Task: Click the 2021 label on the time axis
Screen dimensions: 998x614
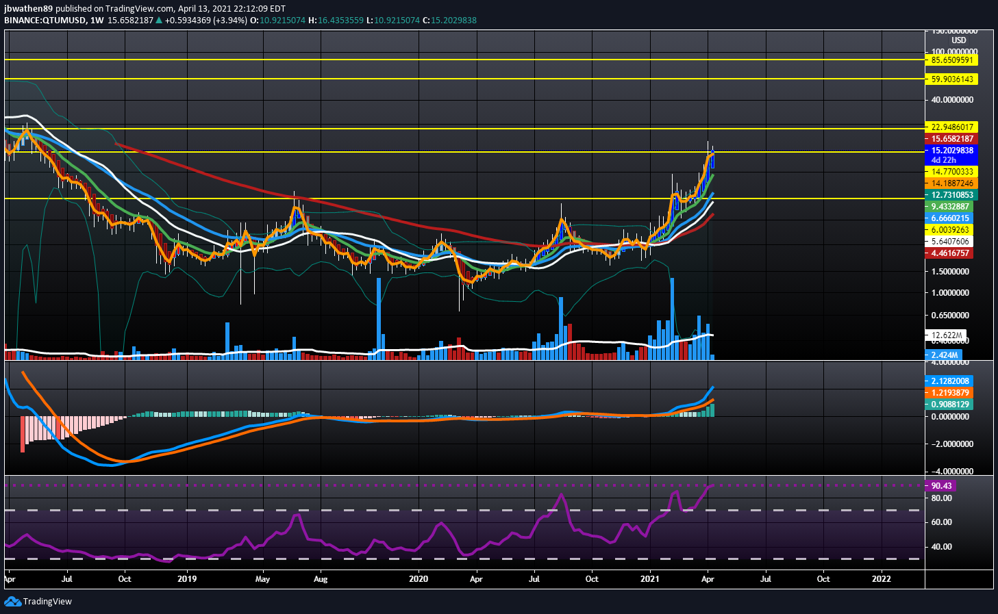Action: [x=650, y=579]
